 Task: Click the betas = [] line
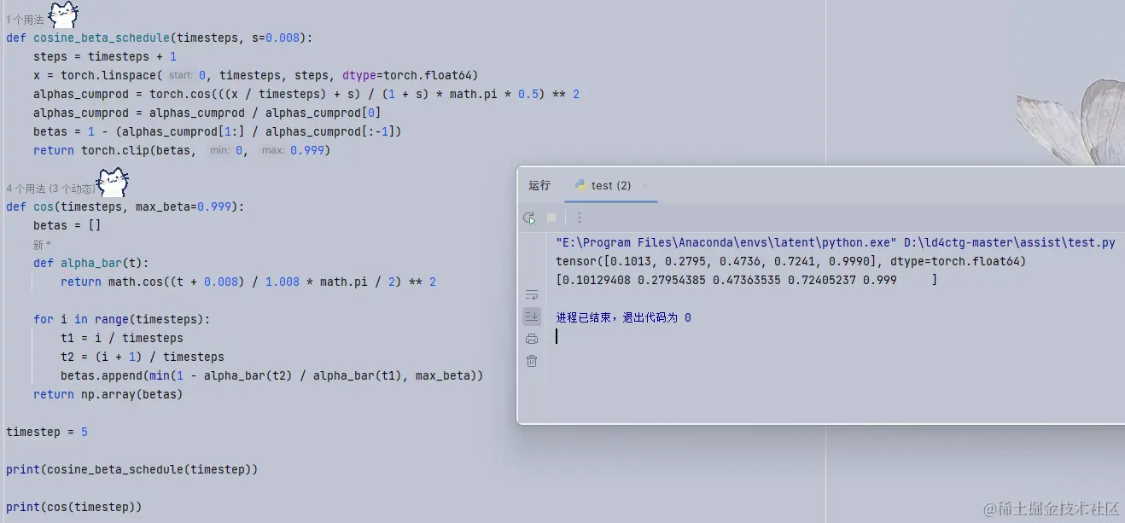67,225
